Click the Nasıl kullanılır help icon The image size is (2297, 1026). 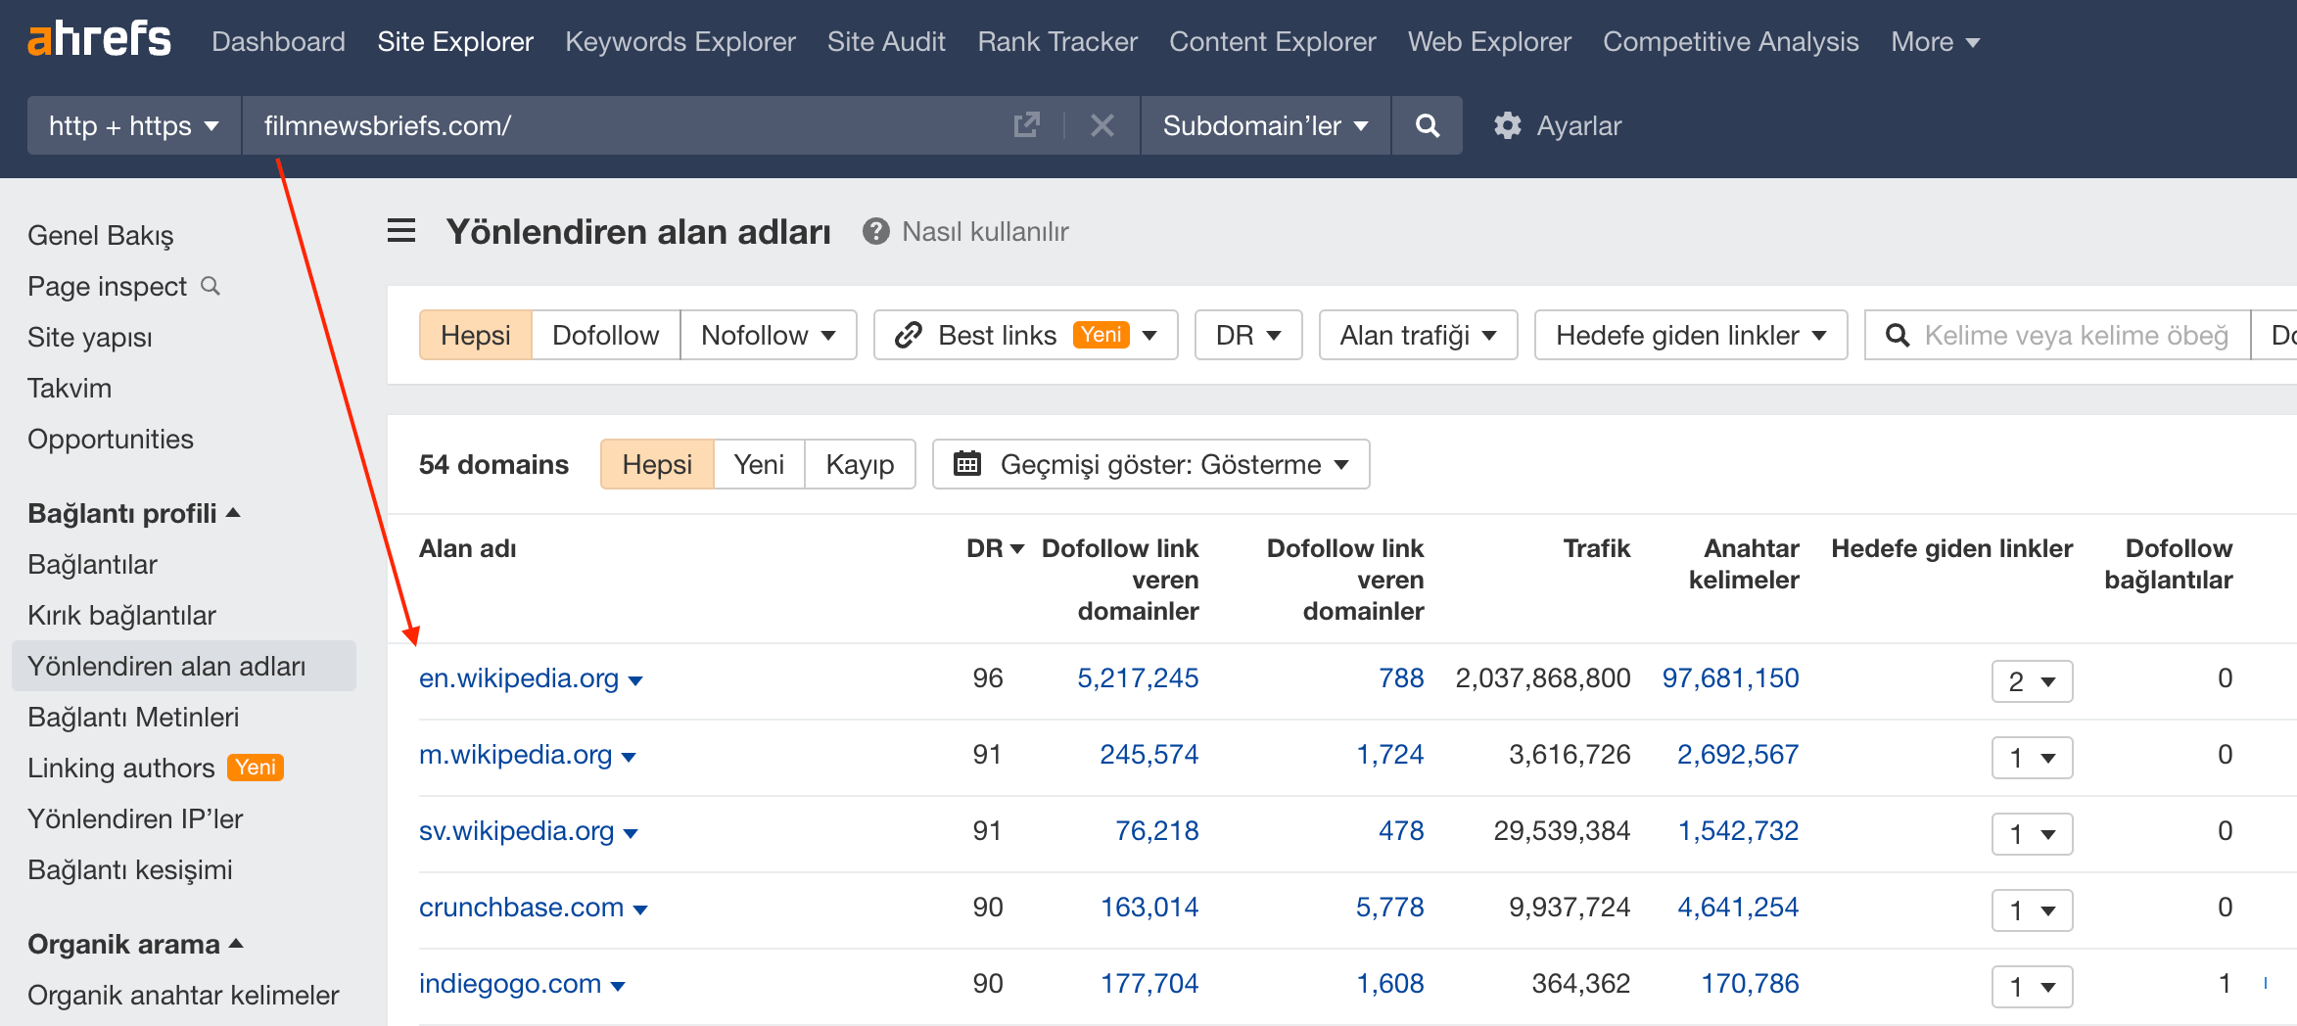click(876, 231)
